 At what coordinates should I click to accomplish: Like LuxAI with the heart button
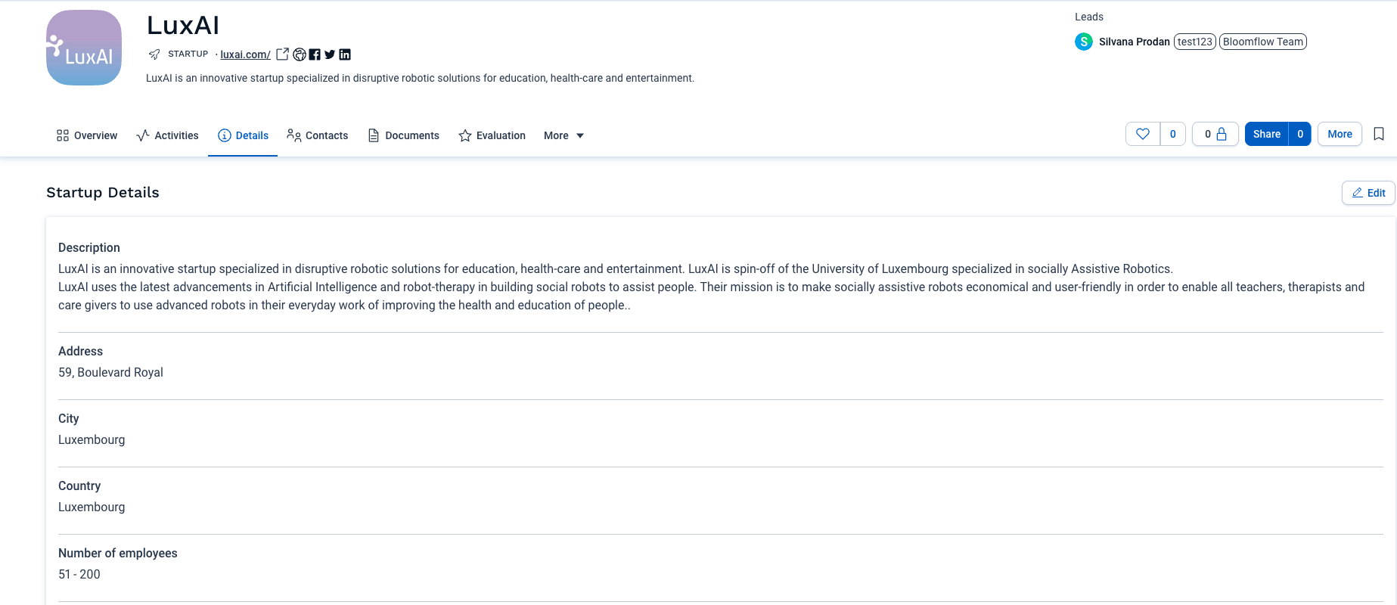coord(1143,134)
